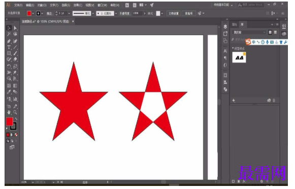Open the 编辑(E) menu
Image resolution: width=295 pixels, height=189 pixels.
point(30,5)
